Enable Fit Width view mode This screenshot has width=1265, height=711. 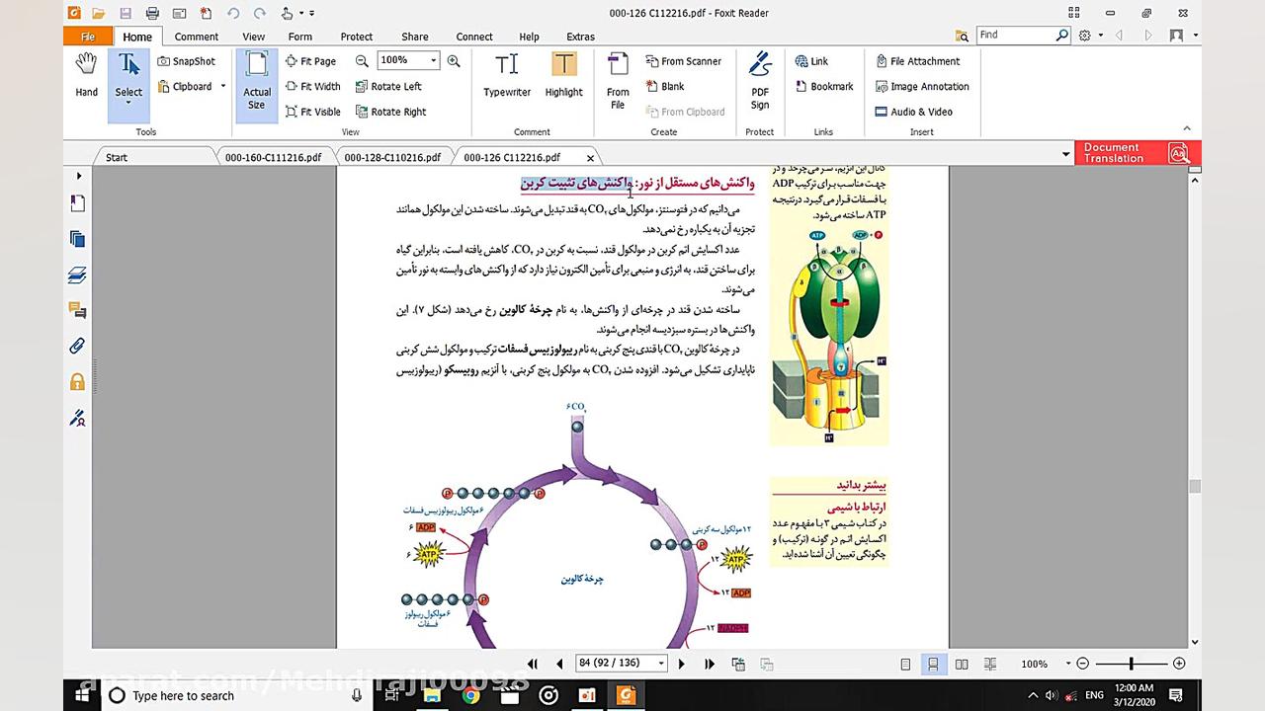314,86
